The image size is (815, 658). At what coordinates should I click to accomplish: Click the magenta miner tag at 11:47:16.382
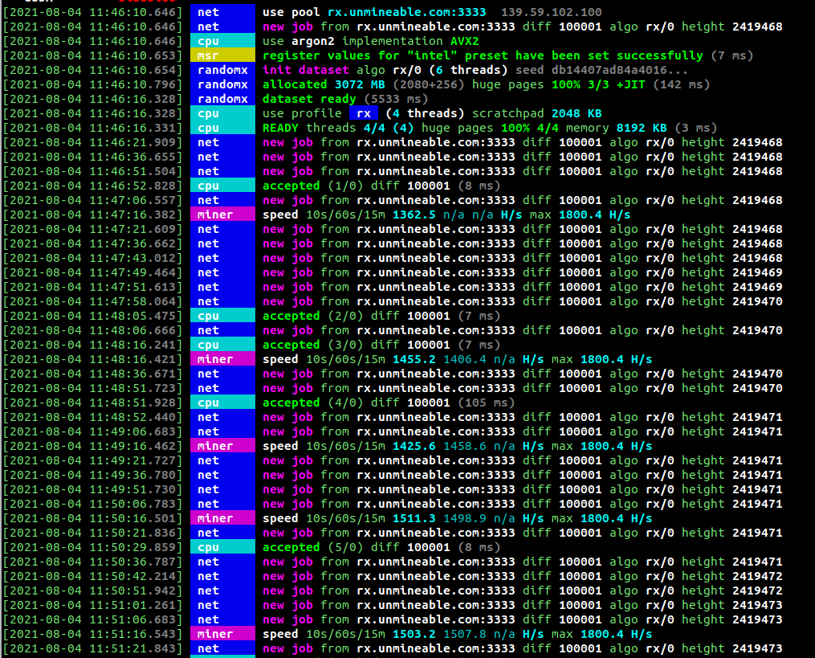[222, 215]
